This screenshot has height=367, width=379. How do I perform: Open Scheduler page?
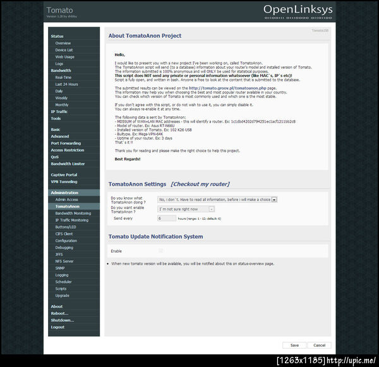[x=63, y=282]
